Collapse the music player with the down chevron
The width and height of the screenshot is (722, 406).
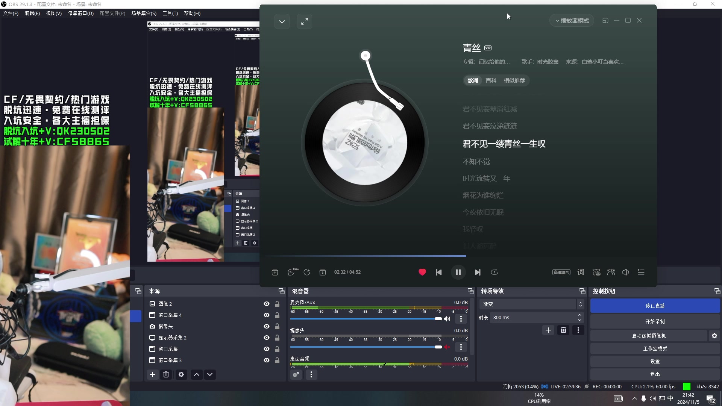point(282,21)
